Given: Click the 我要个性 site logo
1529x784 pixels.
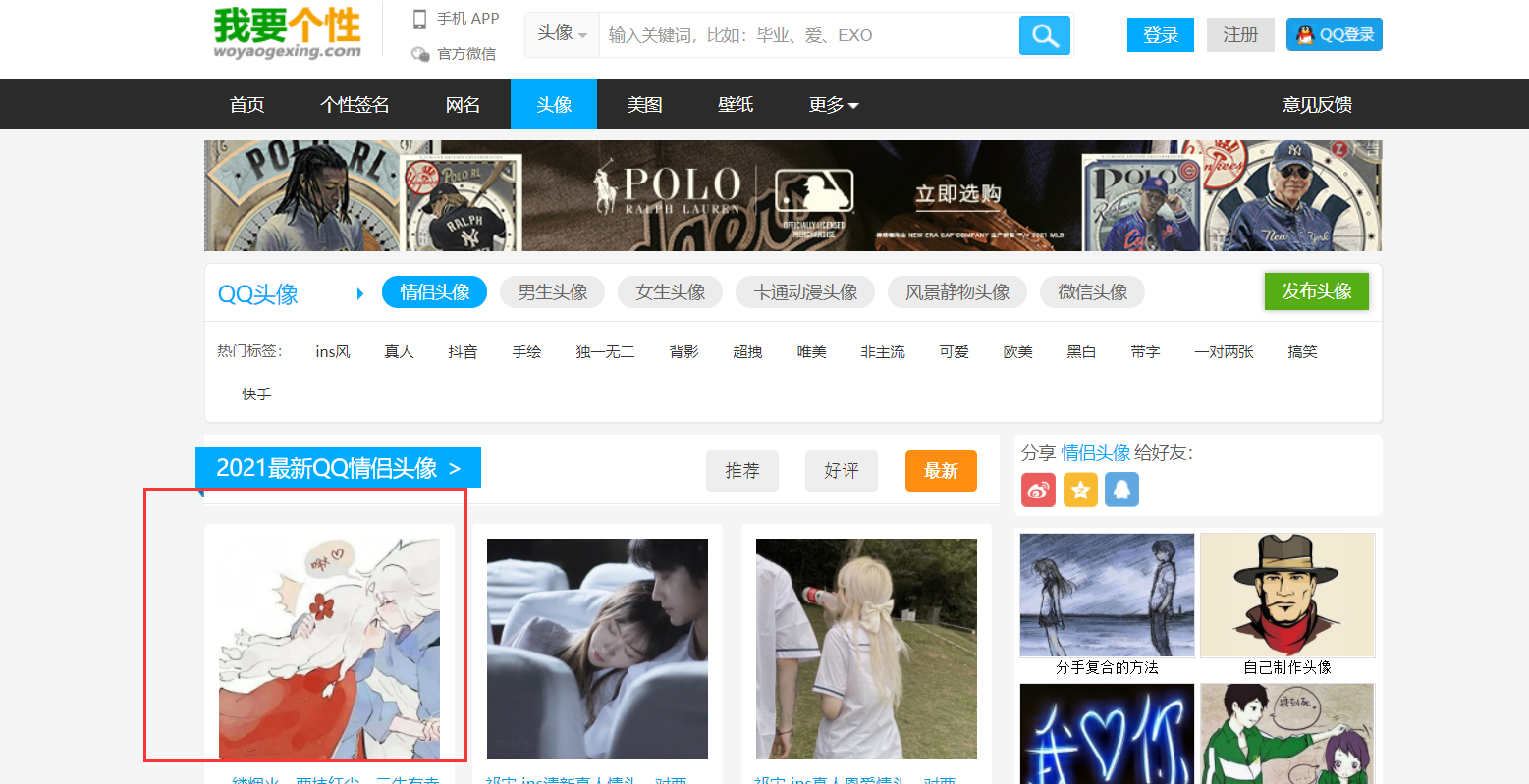Looking at the screenshot, I should pos(287,32).
